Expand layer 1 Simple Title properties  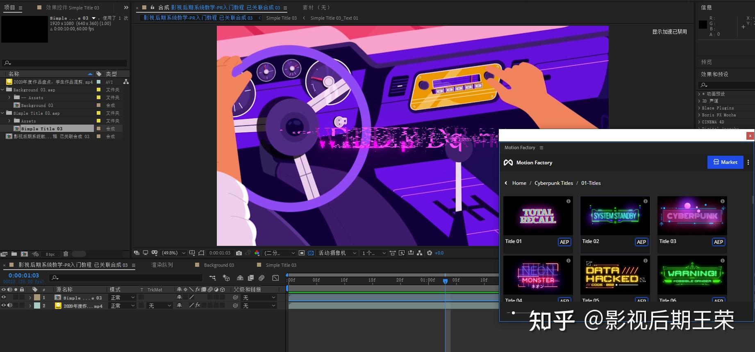pos(30,297)
